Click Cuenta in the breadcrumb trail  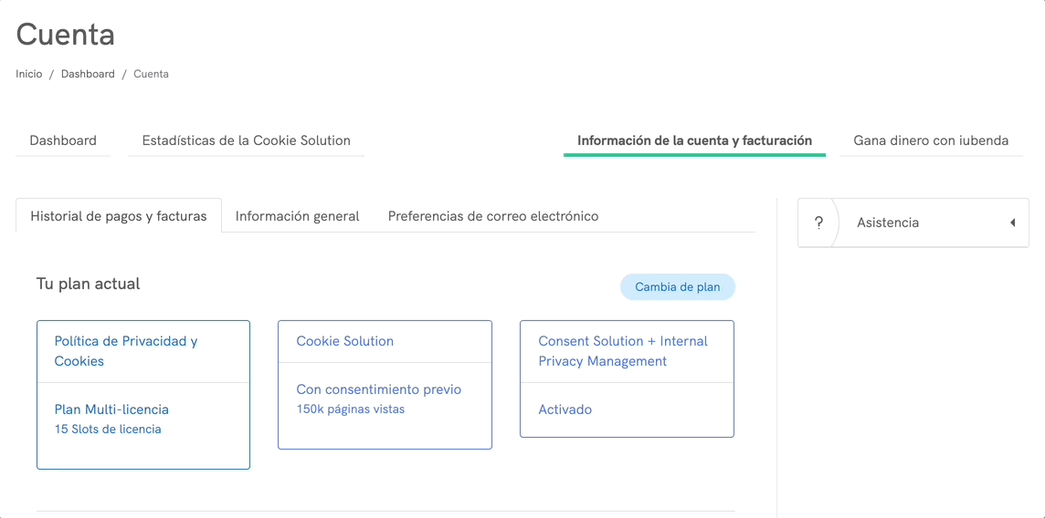[151, 74]
